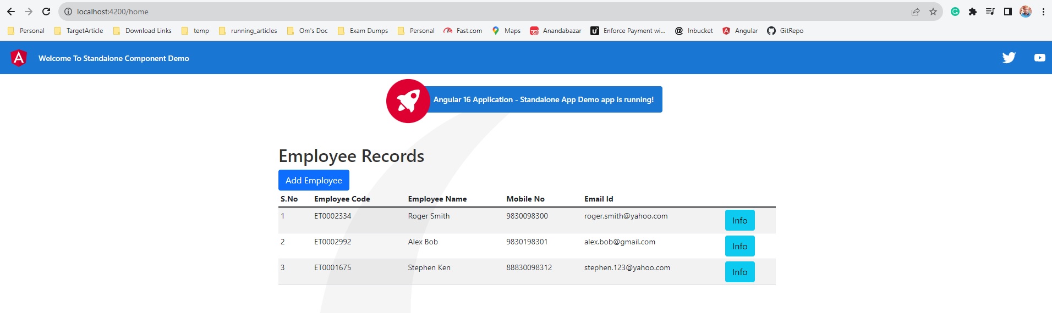1052x313 pixels.
Task: Open first Personal bookmark folder
Action: tap(26, 31)
